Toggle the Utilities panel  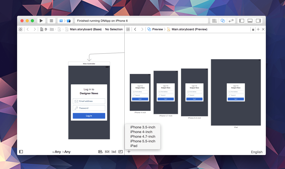(x=258, y=21)
